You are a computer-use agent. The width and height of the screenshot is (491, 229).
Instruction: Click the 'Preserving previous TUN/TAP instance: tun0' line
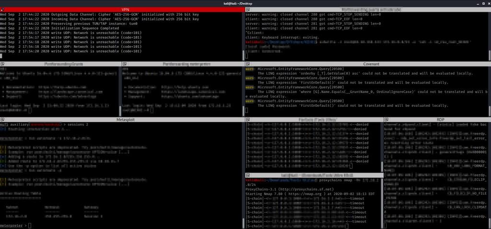[x=69, y=23]
